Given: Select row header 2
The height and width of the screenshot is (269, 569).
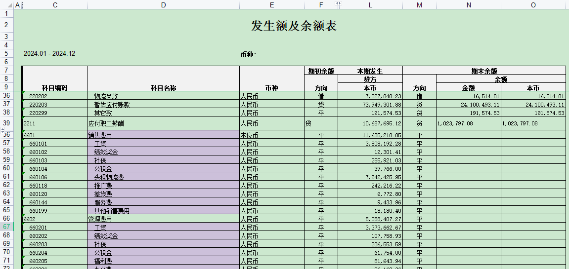Looking at the screenshot, I should coord(6,25).
